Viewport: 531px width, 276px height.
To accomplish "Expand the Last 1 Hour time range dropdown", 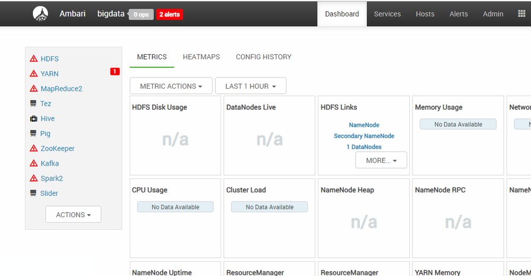I will tap(250, 86).
